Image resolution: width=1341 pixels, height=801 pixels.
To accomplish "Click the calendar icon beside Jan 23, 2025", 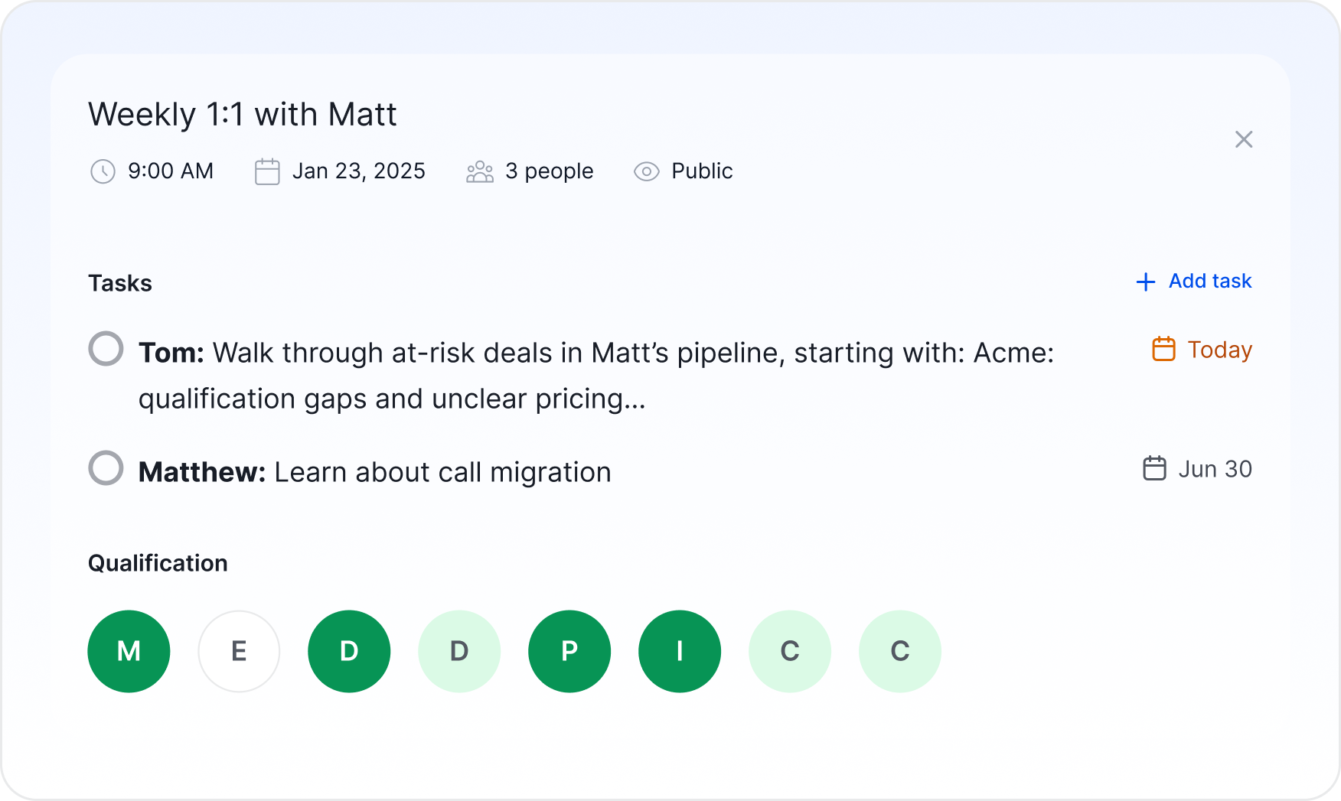I will point(267,171).
